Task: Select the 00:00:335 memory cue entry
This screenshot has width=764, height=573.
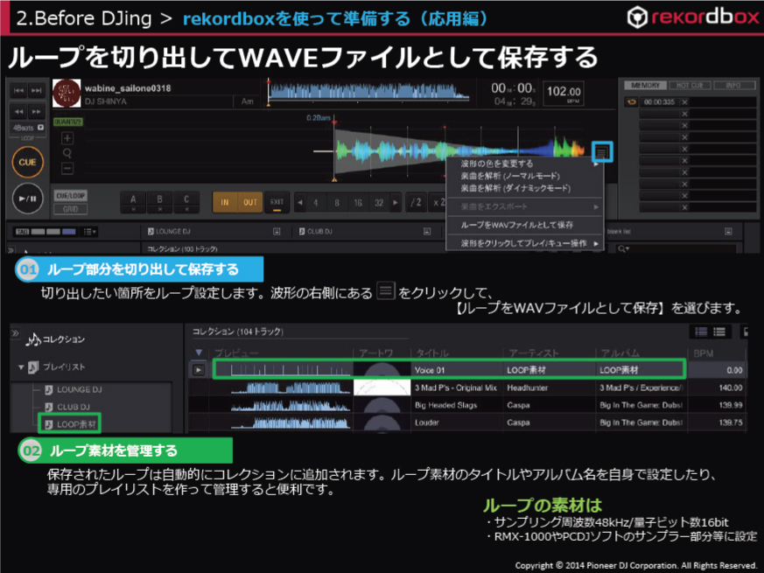Action: point(659,101)
